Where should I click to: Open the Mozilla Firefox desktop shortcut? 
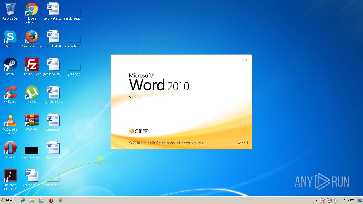tap(31, 39)
